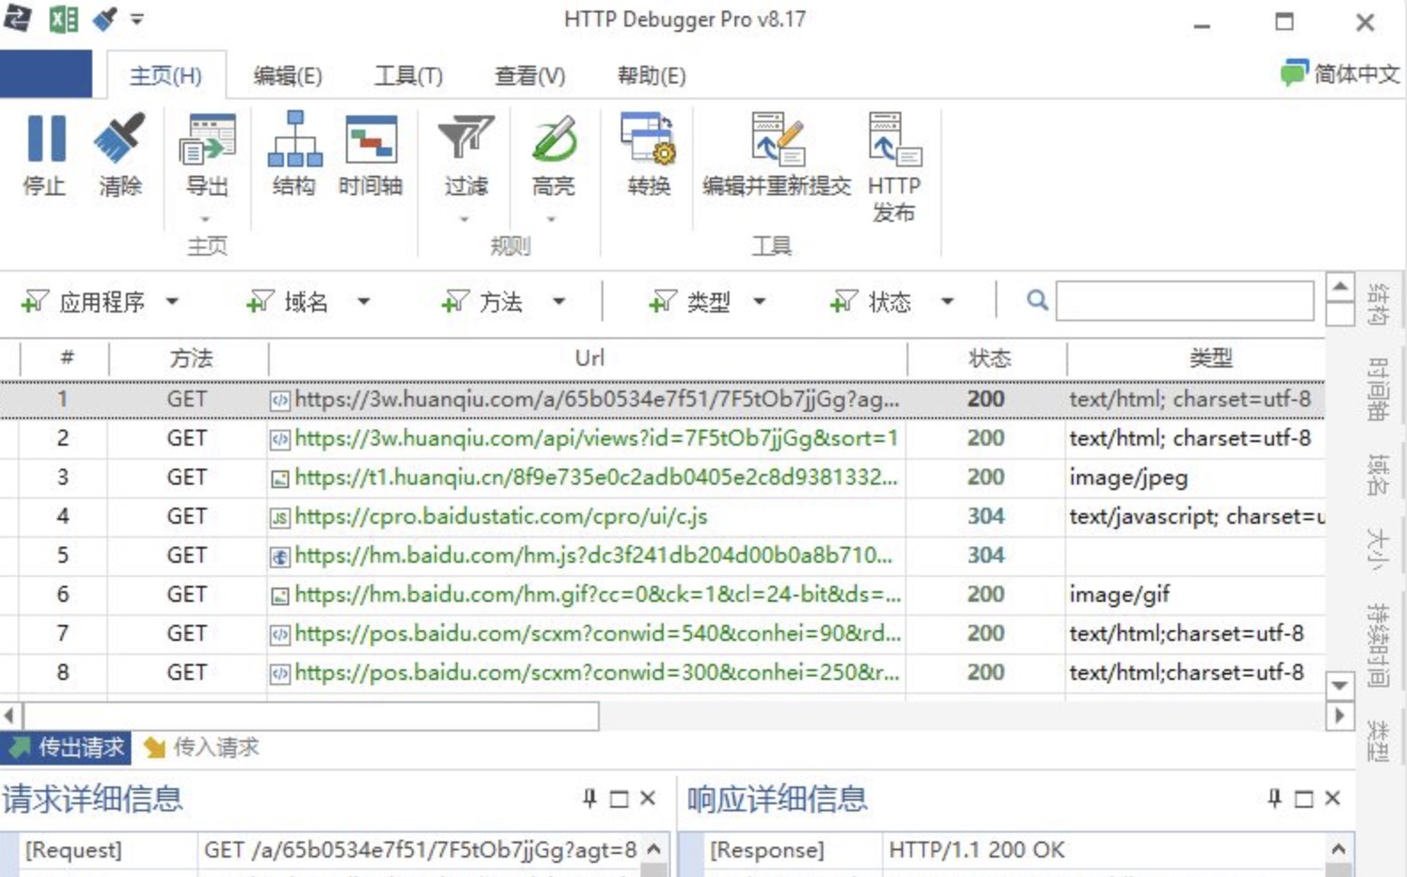Click horizontal scrollbar right arrow

tap(1340, 715)
